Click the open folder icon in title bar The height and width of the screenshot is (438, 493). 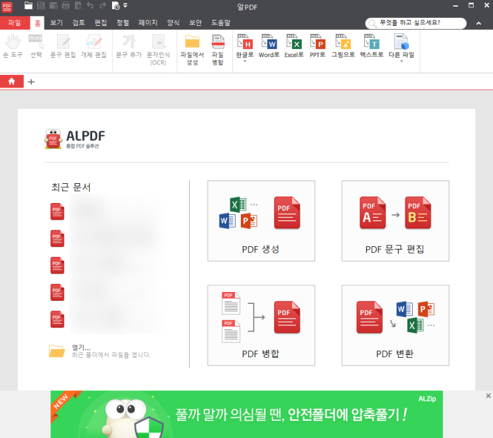[29, 6]
